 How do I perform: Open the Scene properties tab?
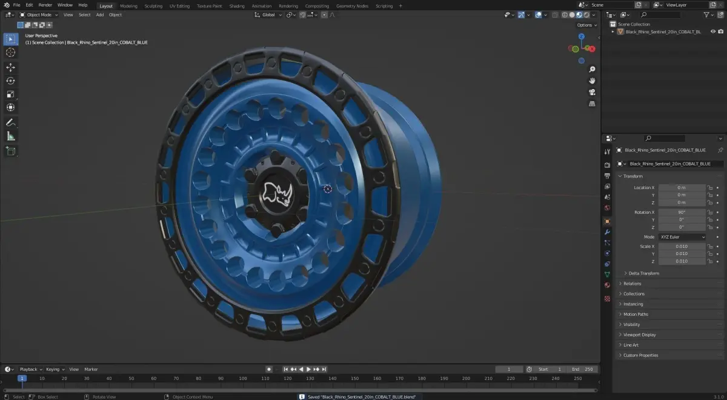pos(607,198)
